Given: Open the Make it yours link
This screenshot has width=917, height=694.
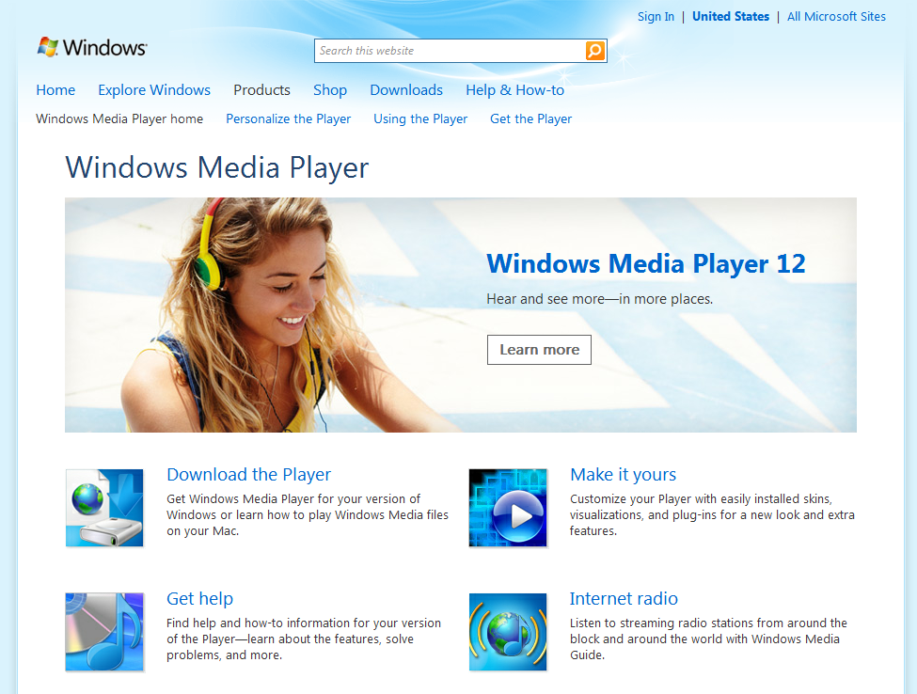Looking at the screenshot, I should pos(623,475).
